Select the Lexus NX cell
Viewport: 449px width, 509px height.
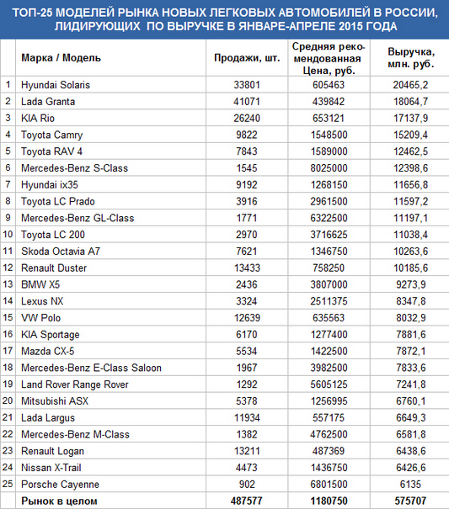click(42, 301)
